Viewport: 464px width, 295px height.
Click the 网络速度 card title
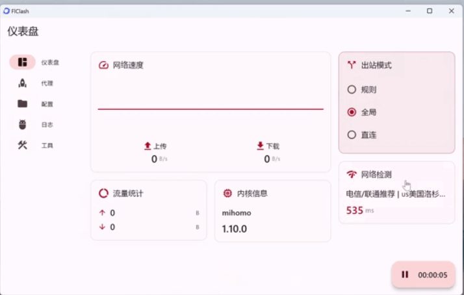click(128, 65)
